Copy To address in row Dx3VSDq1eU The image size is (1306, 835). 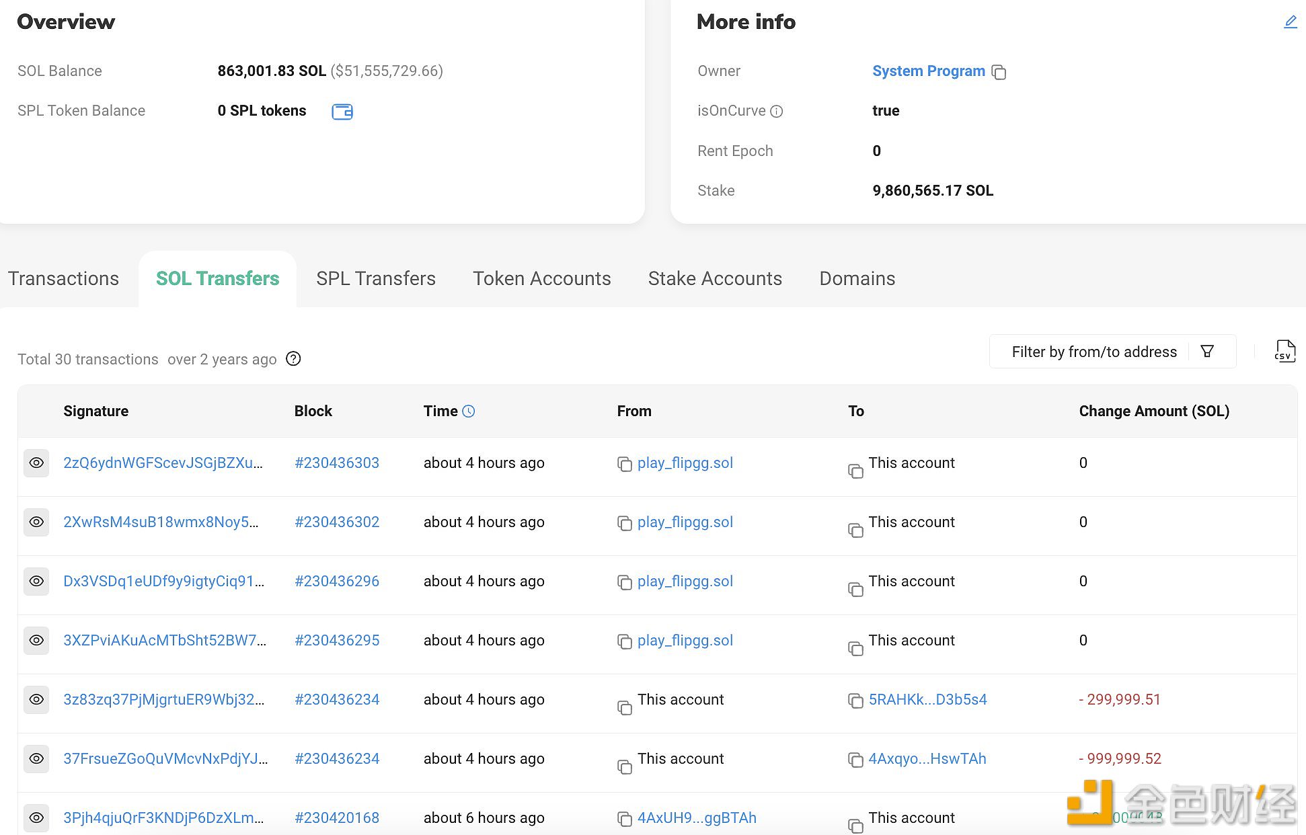point(855,590)
